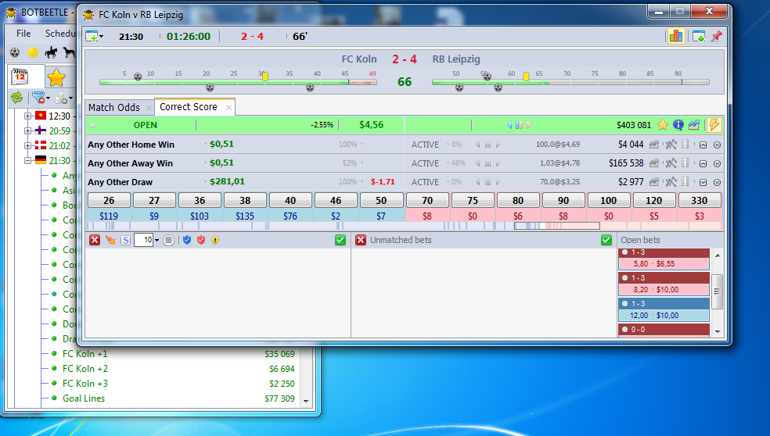The image size is (770, 436).
Task: Expand the 12:30 event tree node
Action: (x=27, y=116)
